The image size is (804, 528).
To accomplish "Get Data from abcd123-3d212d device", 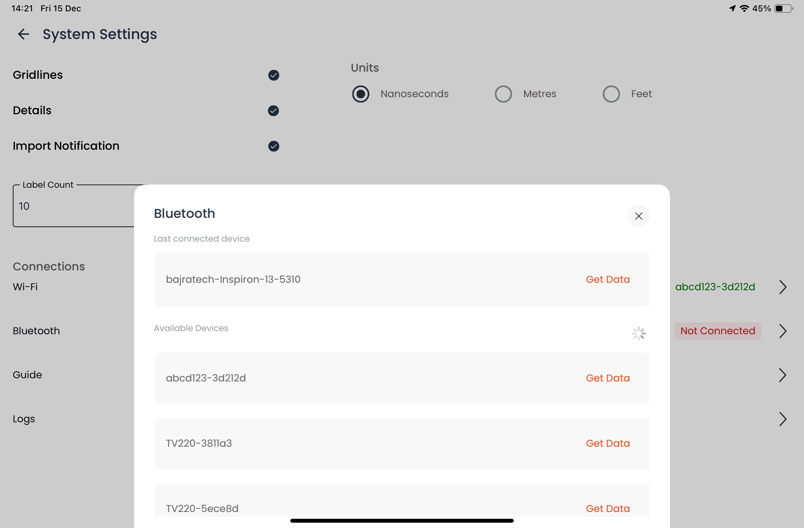I will pyautogui.click(x=608, y=378).
